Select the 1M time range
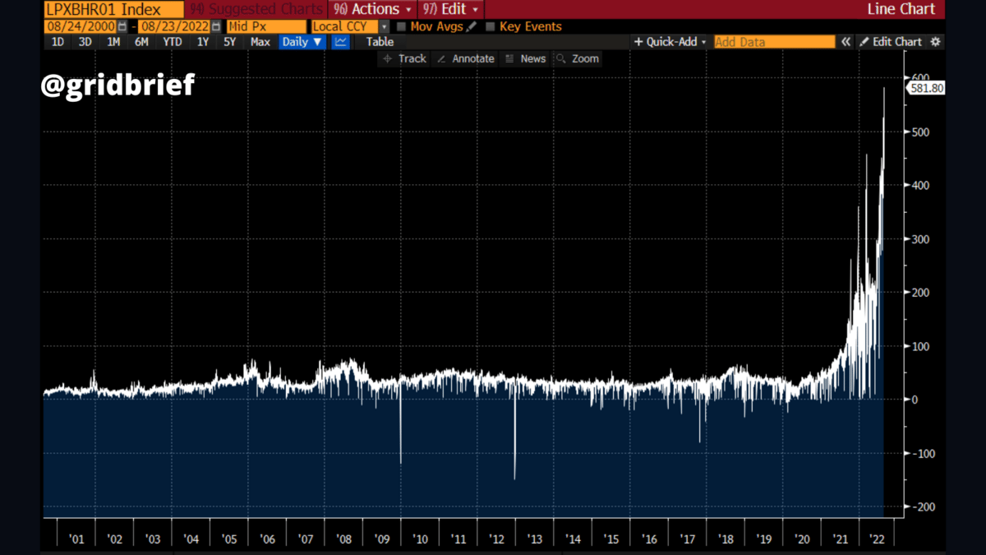 113,42
